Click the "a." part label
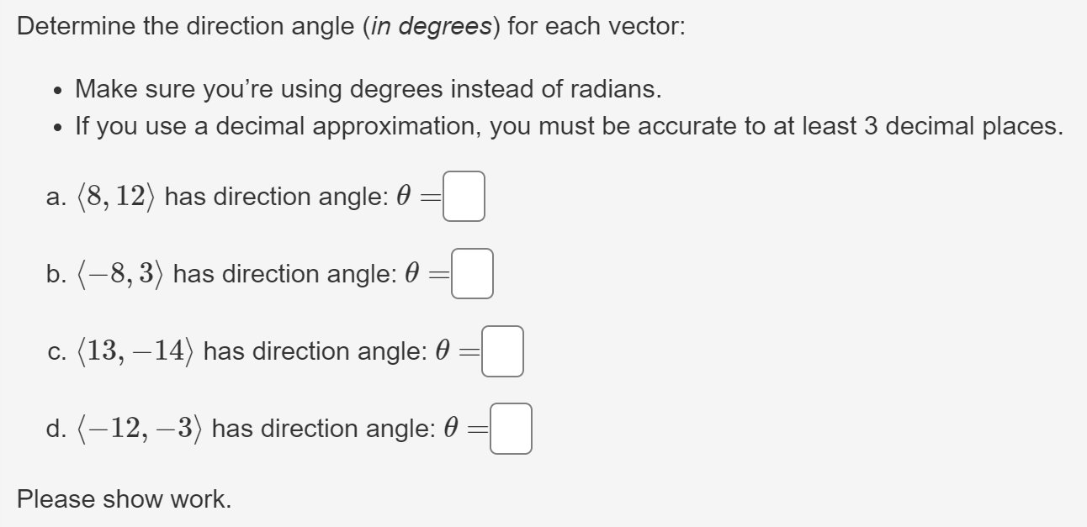The image size is (1087, 527). [x=56, y=198]
